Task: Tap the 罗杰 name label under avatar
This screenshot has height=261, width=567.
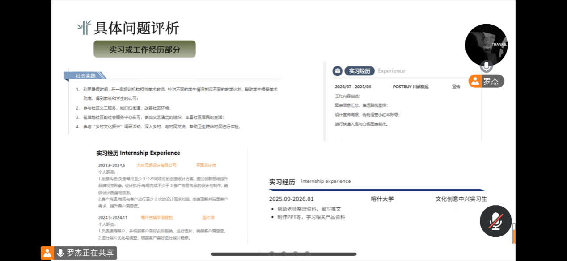Action: click(x=491, y=81)
